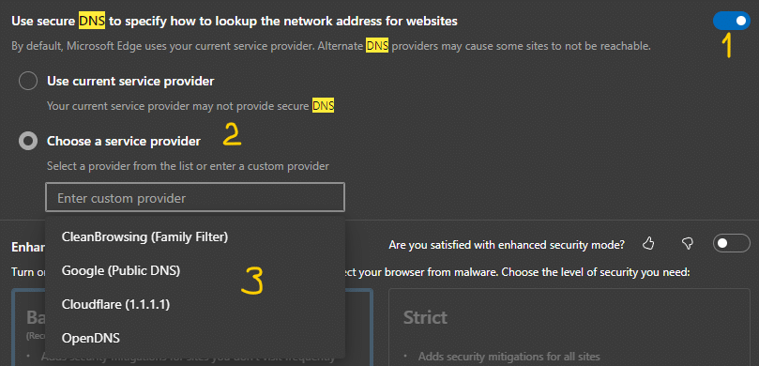Click the 'Enter custom provider' input field

[195, 197]
